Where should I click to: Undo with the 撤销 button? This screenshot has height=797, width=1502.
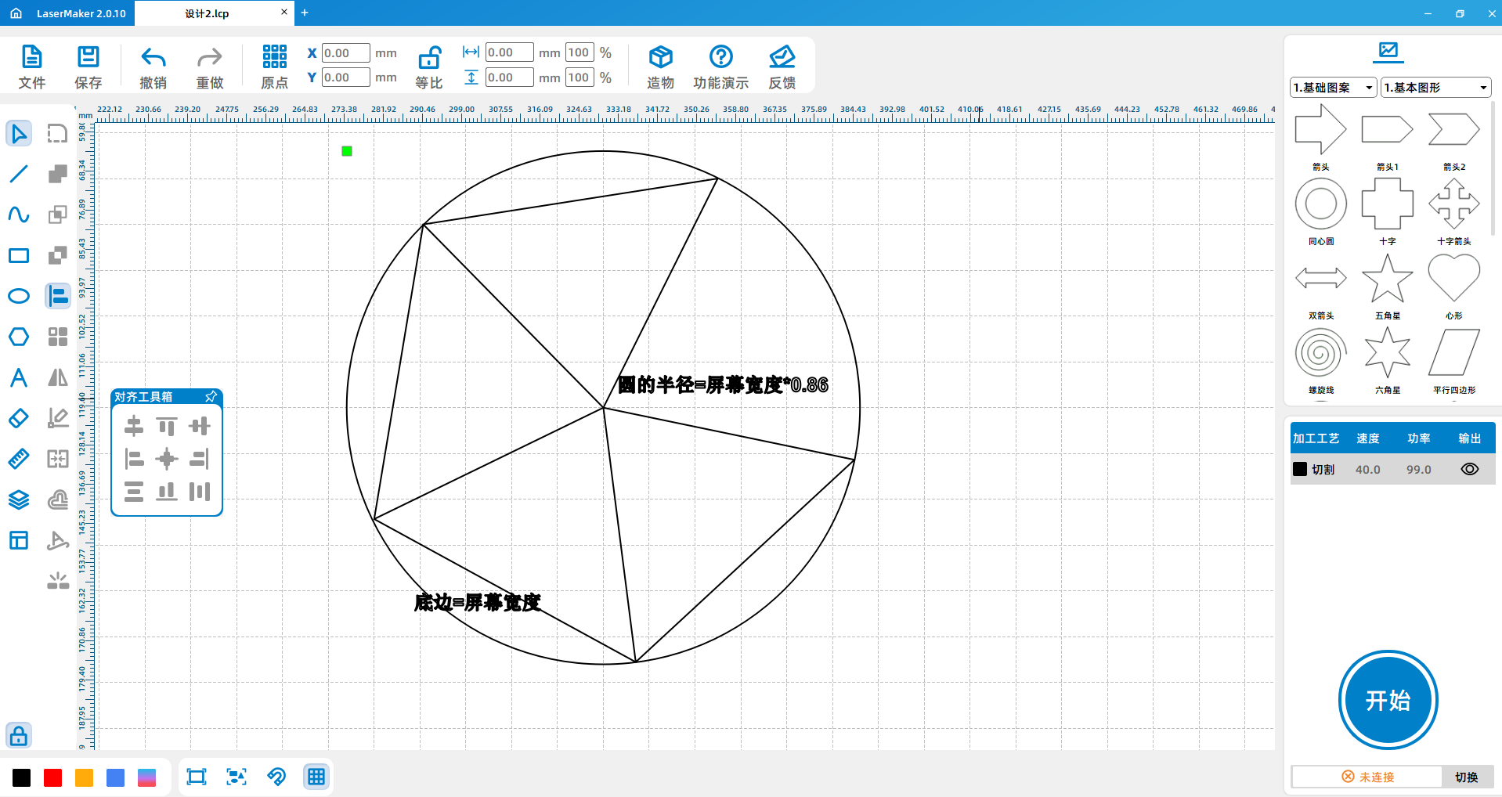[153, 67]
